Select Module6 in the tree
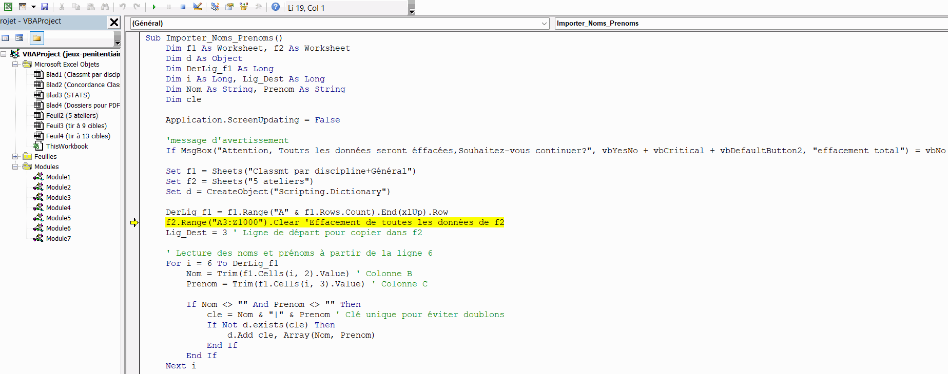948x374 pixels. (x=59, y=228)
